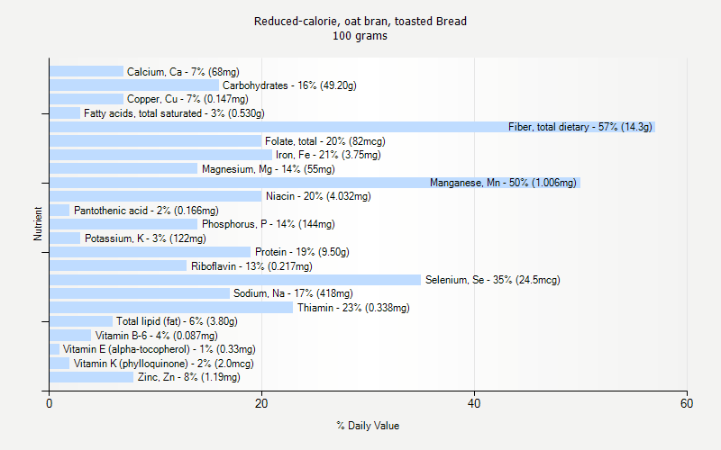The image size is (721, 450).
Task: Click the 'Nutrient' y-axis title
Action: (38, 224)
